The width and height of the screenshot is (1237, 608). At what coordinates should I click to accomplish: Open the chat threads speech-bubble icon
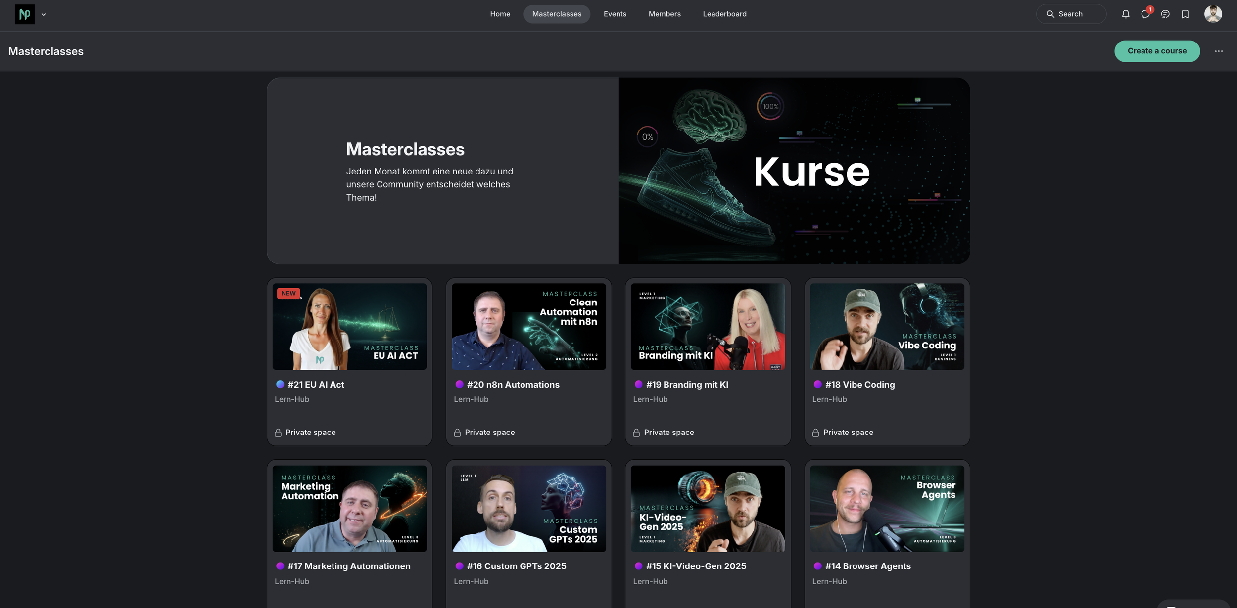1165,14
